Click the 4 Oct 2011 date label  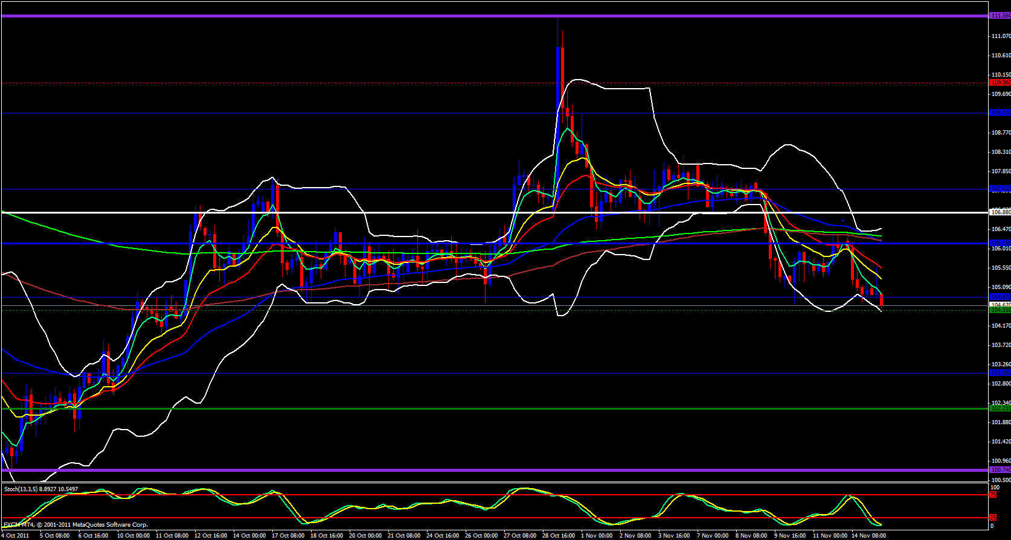click(15, 536)
